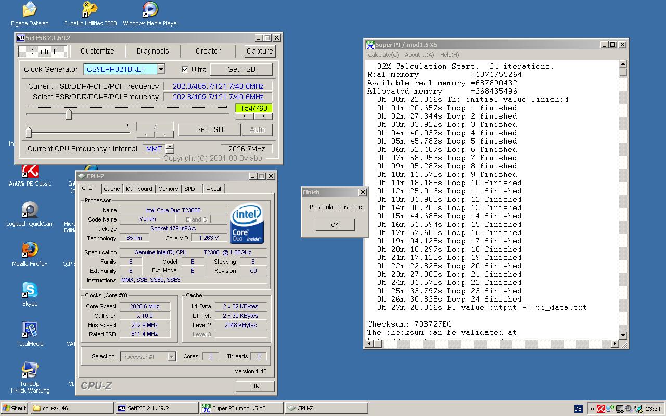Click the Intel Core Duo logo in CPU-Z
666x416 pixels.
247,224
